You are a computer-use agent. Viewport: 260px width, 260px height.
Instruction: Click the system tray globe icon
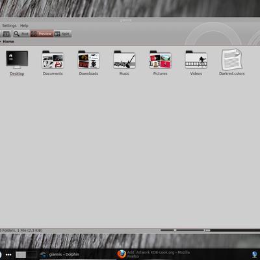coord(255,254)
